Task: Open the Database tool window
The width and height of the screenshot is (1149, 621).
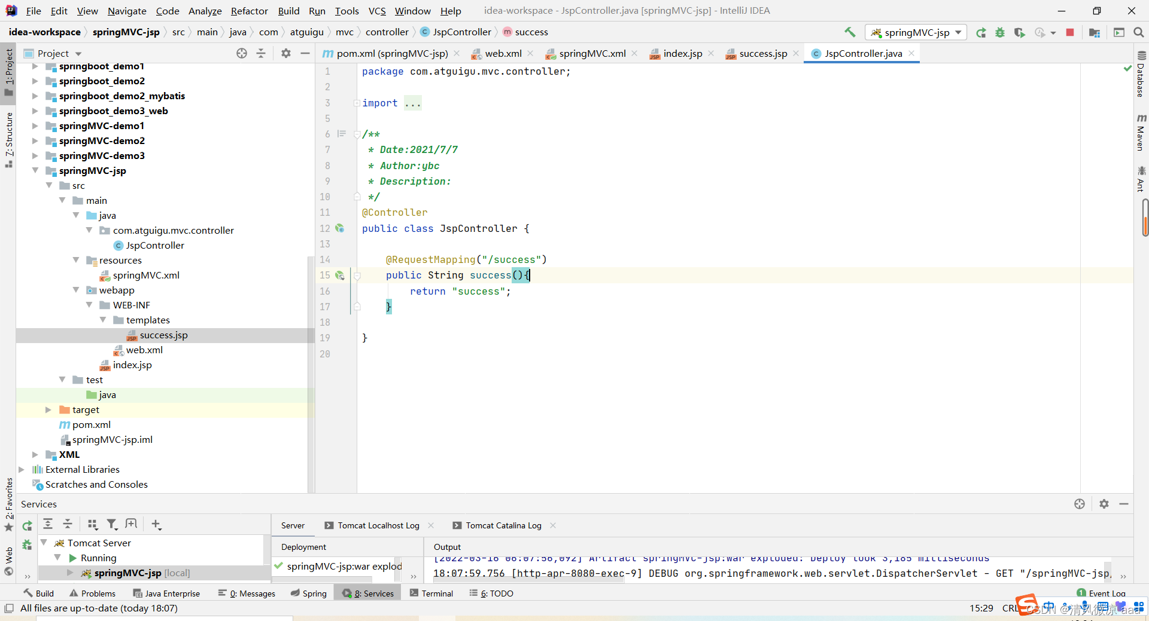Action: point(1141,75)
